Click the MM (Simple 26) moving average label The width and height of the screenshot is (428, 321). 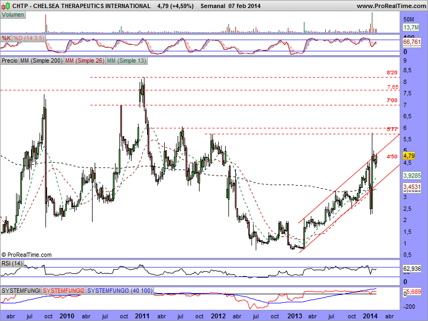85,60
